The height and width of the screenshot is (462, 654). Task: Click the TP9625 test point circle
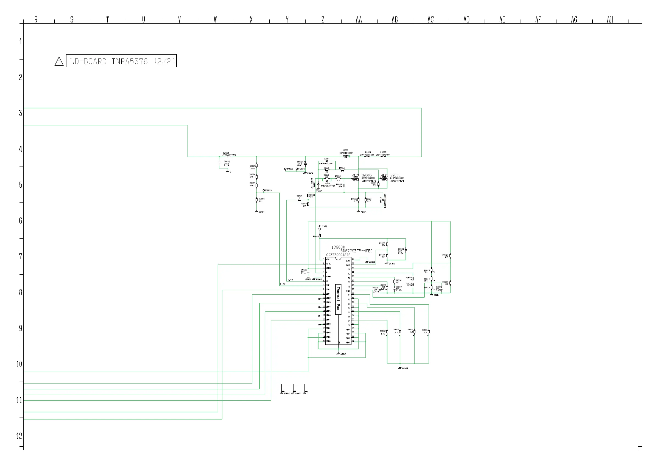tap(264, 190)
